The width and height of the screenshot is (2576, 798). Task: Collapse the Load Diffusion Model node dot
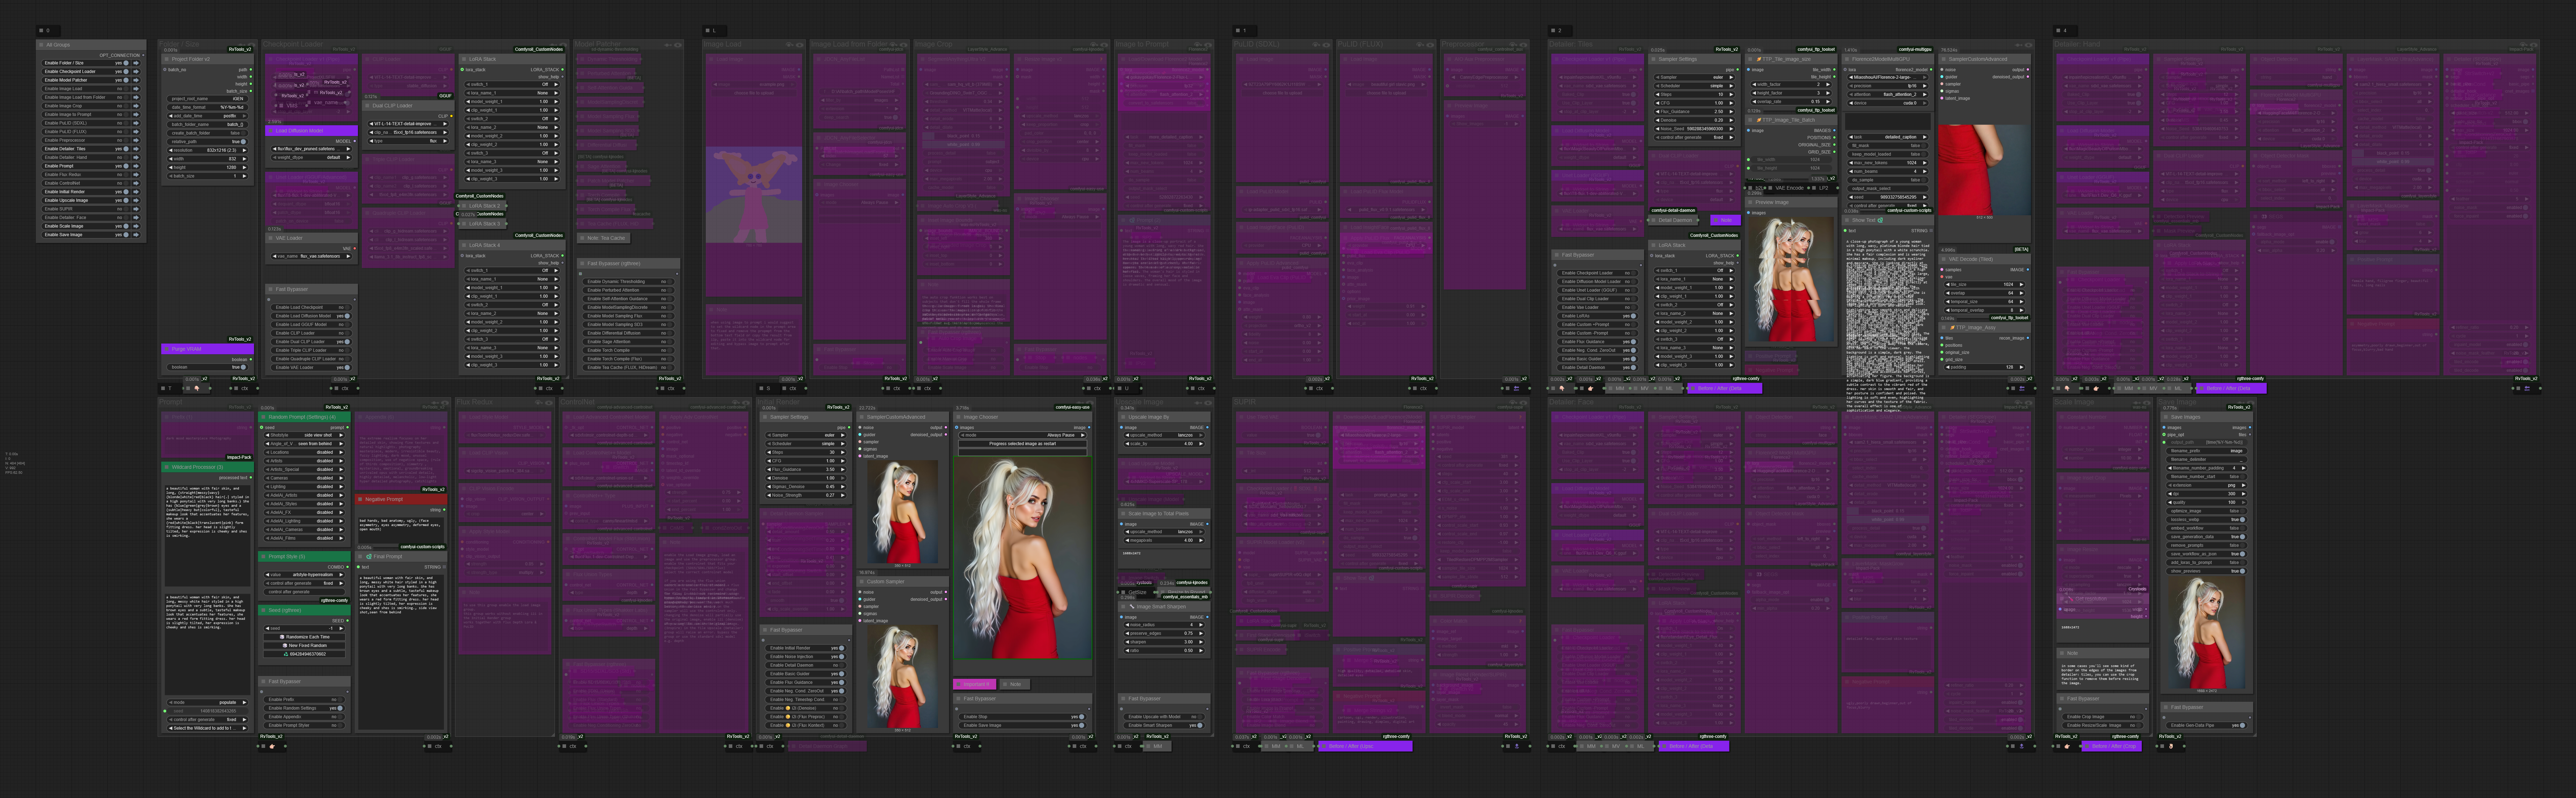[270, 131]
